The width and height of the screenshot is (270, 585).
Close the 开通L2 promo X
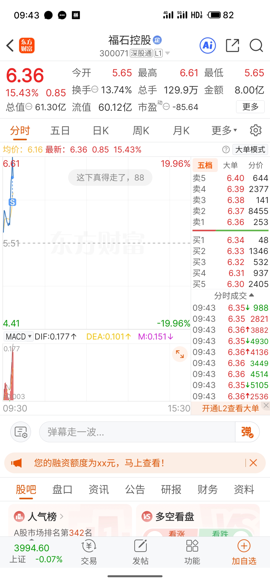(x=266, y=405)
